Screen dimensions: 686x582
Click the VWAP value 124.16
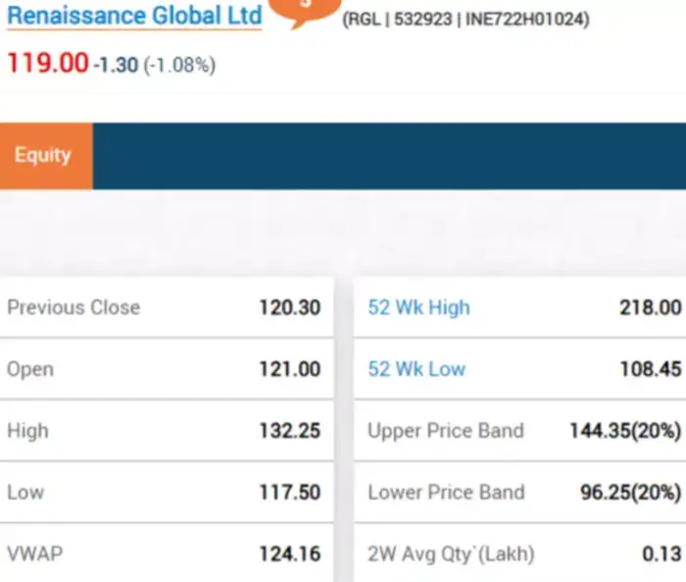click(289, 555)
